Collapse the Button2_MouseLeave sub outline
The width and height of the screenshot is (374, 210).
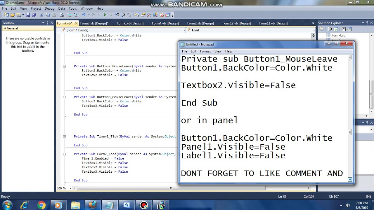coord(64,66)
